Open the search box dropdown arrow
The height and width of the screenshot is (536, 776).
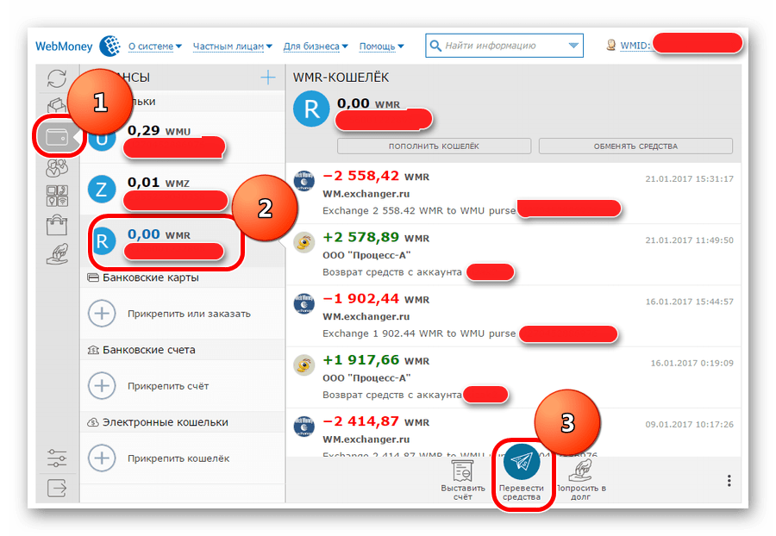click(x=573, y=46)
